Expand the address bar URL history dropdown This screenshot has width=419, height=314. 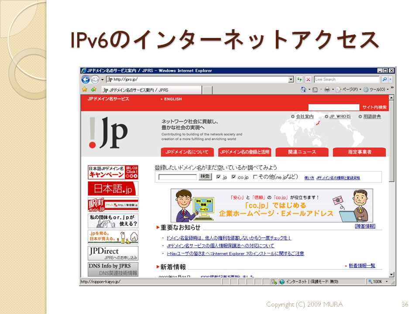pos(291,79)
